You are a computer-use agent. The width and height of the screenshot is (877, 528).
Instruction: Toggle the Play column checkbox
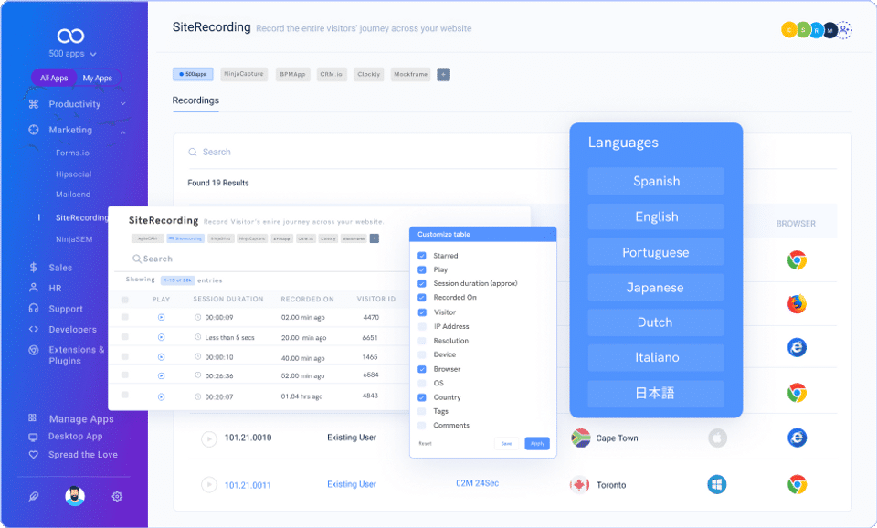(422, 269)
